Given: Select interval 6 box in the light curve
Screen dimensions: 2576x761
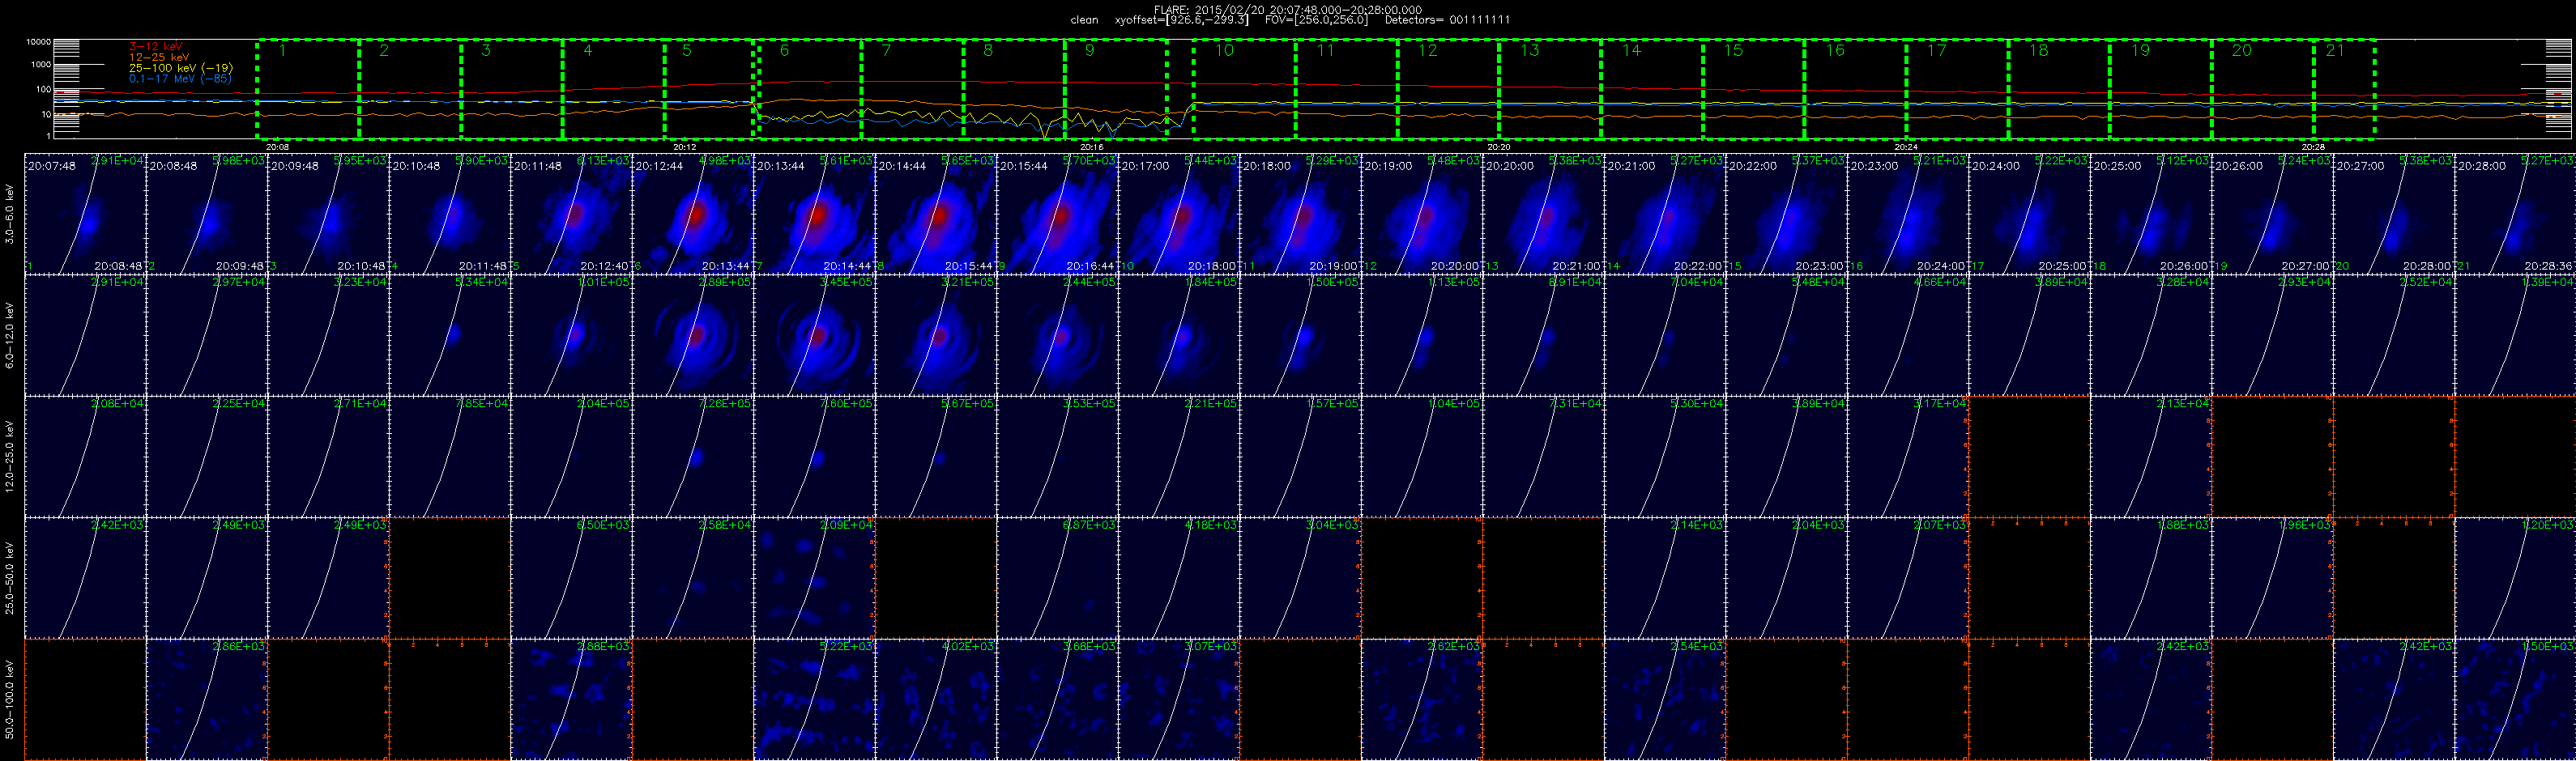Looking at the screenshot, I should coord(809,89).
